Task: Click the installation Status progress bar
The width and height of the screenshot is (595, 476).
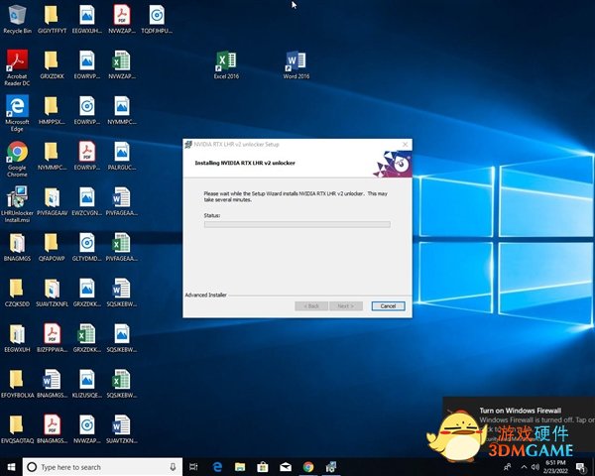Action: click(297, 224)
